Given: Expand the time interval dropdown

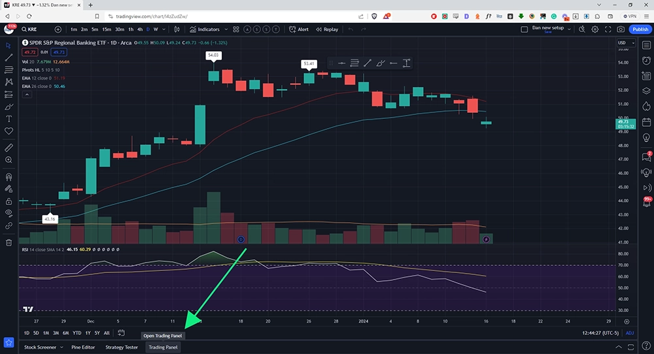Looking at the screenshot, I should 164,29.
